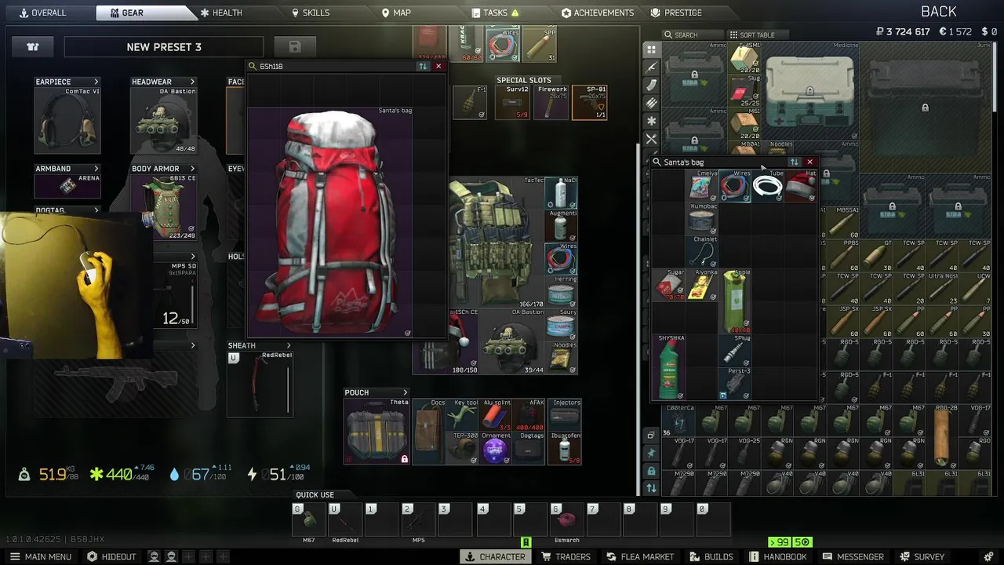Click the BACK button

pos(938,11)
